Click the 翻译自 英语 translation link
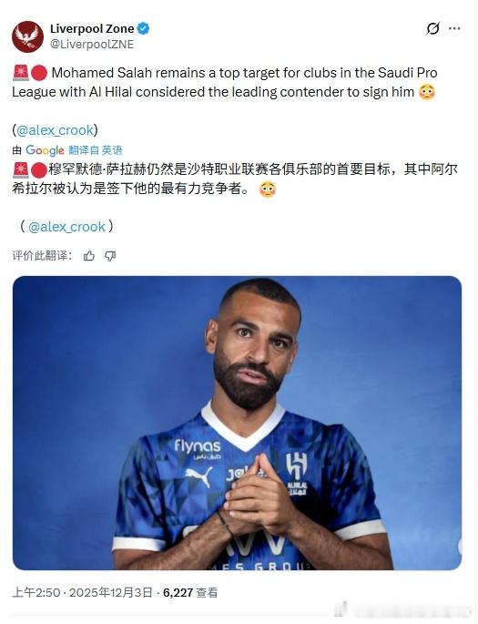478x624 pixels. [96, 150]
